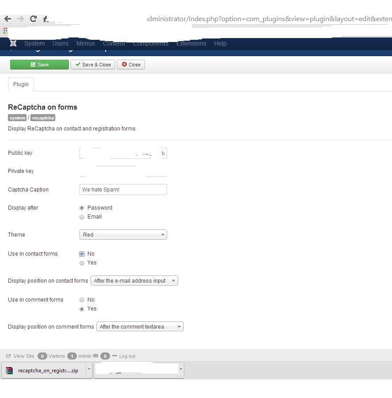
Task: Click the ReCaptcha on forms heading
Action: pyautogui.click(x=42, y=107)
